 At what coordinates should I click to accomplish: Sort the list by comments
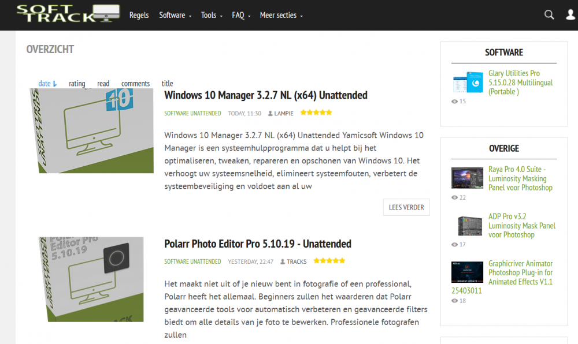pyautogui.click(x=135, y=84)
